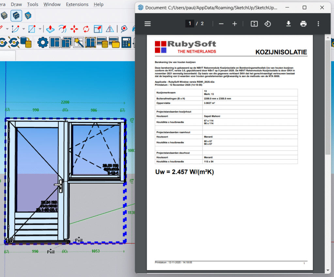The image size is (334, 277).
Task: Select the Rotate tool
Action: click(x=86, y=29)
